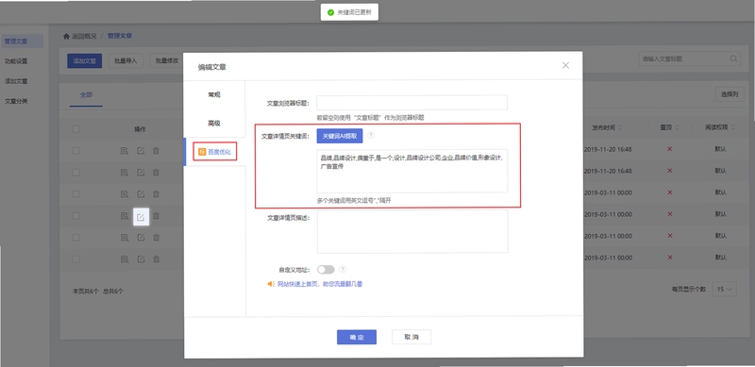Click the speaker icon before 网站快速上首页
This screenshot has height=367, width=755.
coord(271,284)
